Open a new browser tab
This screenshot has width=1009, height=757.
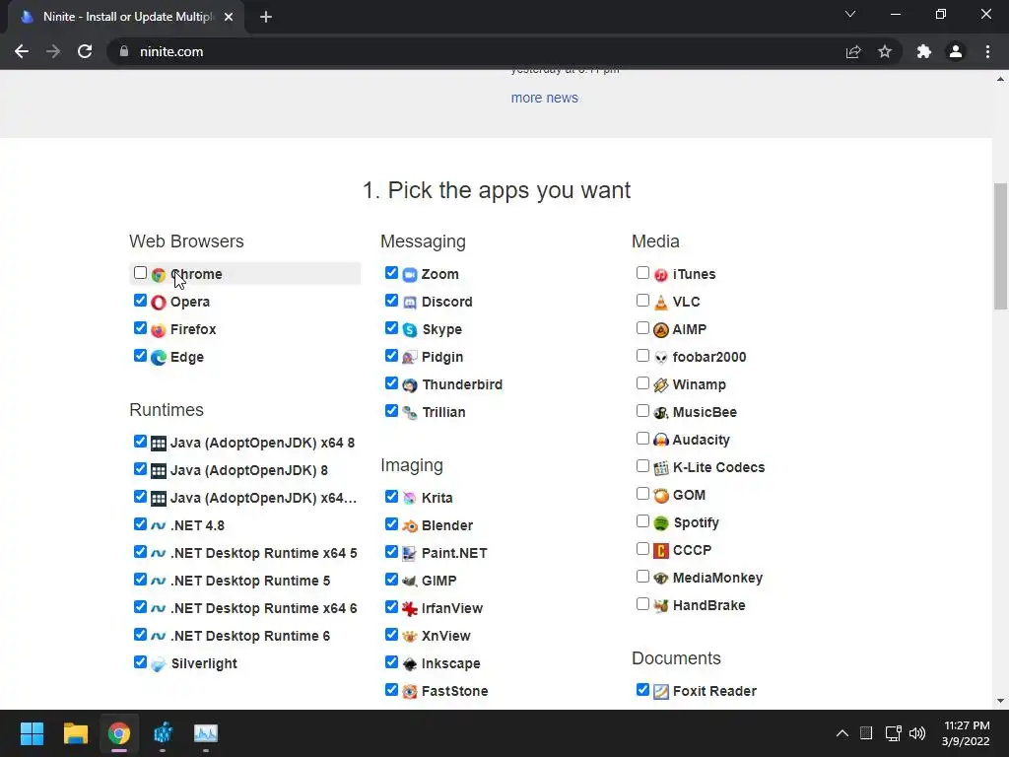point(266,17)
